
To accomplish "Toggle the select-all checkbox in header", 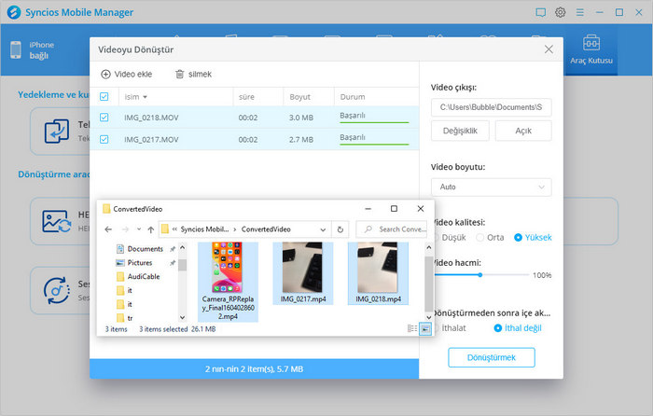I will [x=104, y=97].
